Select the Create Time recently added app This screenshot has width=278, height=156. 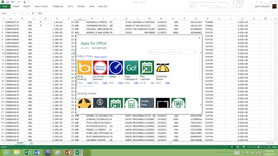tap(147, 103)
